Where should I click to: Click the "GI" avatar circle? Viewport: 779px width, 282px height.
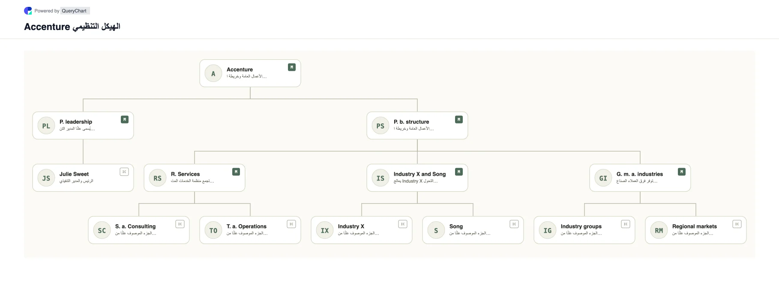click(x=603, y=178)
